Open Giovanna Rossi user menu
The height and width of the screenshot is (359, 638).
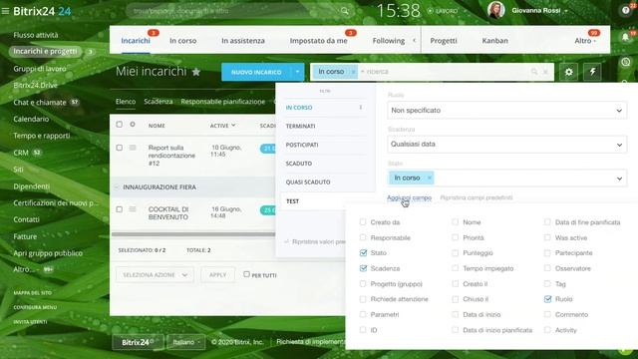point(539,11)
